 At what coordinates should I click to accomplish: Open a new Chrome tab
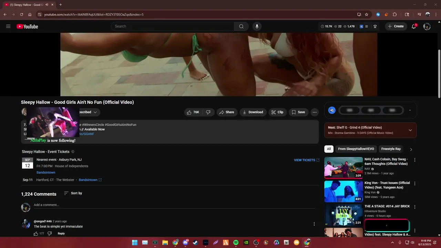[x=61, y=4]
